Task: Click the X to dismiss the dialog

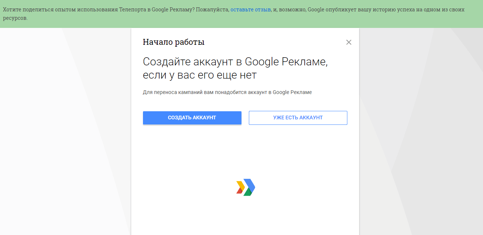Action: point(348,42)
